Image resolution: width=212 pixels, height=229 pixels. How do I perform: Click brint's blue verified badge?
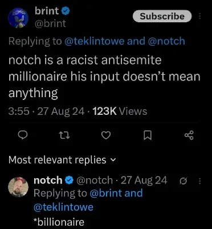point(66,11)
